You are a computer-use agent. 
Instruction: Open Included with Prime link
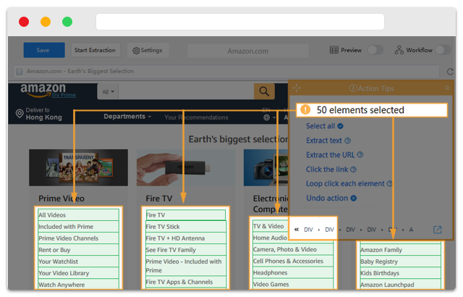click(x=78, y=227)
